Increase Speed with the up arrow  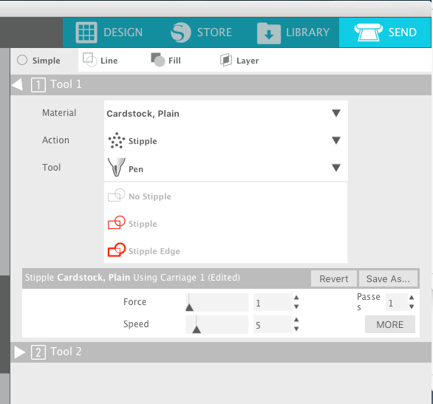[x=296, y=320]
